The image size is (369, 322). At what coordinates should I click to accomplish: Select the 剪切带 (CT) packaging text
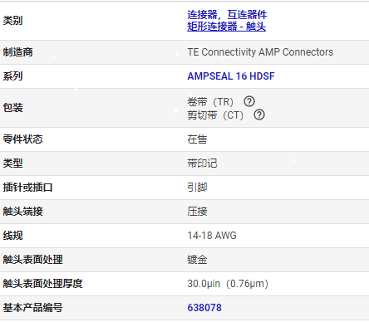pos(215,115)
